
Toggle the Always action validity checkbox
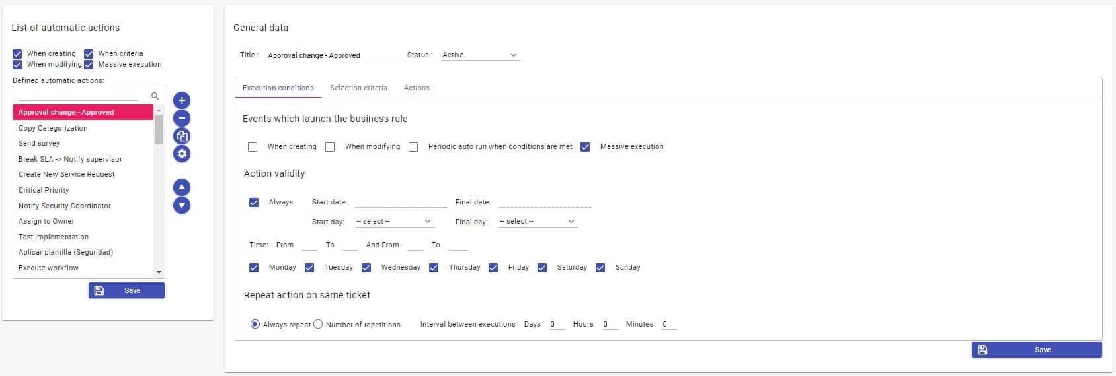[254, 203]
